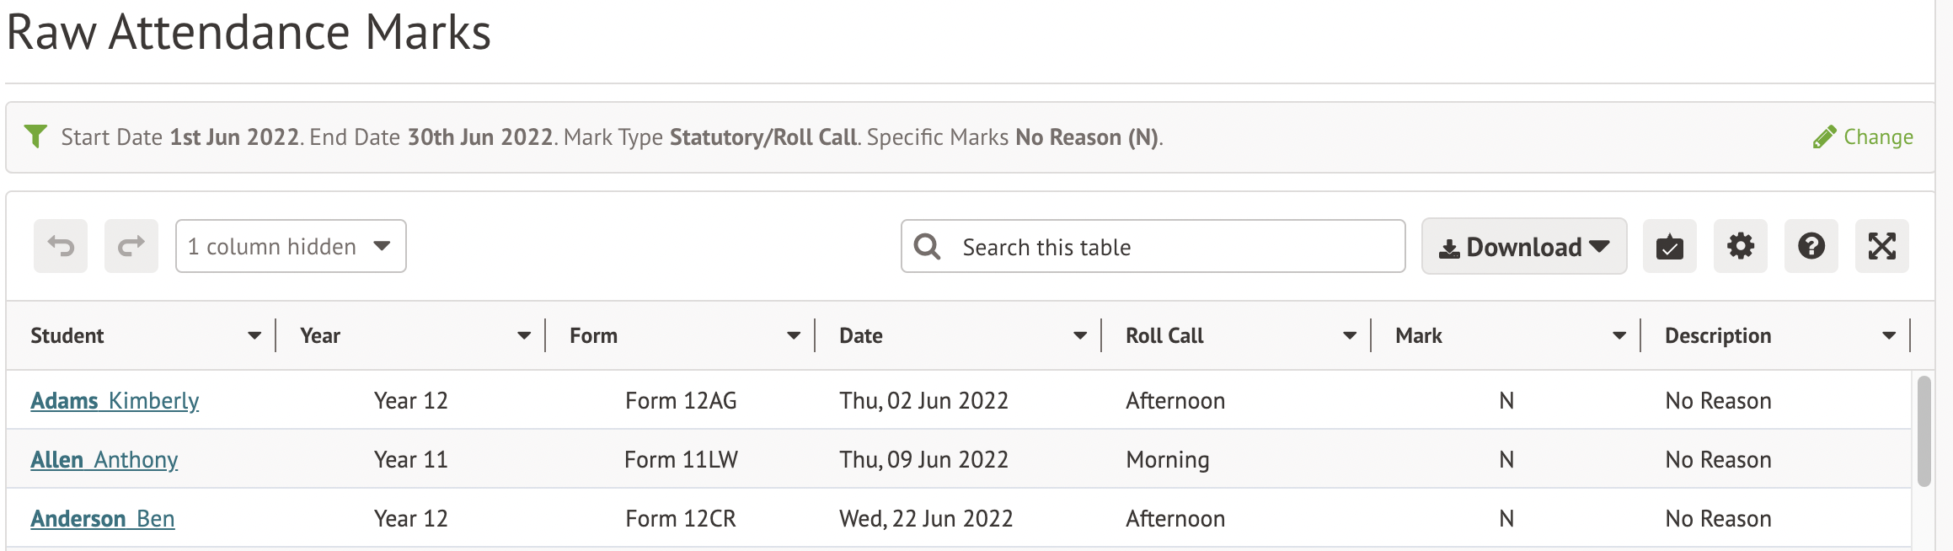Open student Anderson Ben link

[x=103, y=518]
